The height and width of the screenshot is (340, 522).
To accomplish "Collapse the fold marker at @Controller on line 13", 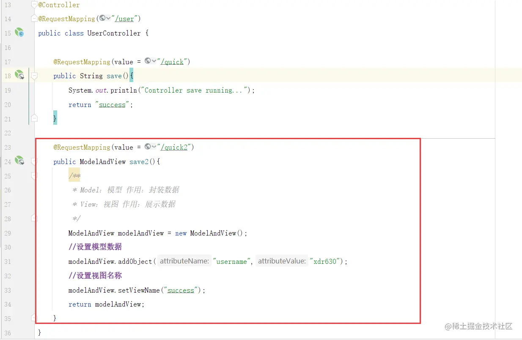I will point(34,5).
